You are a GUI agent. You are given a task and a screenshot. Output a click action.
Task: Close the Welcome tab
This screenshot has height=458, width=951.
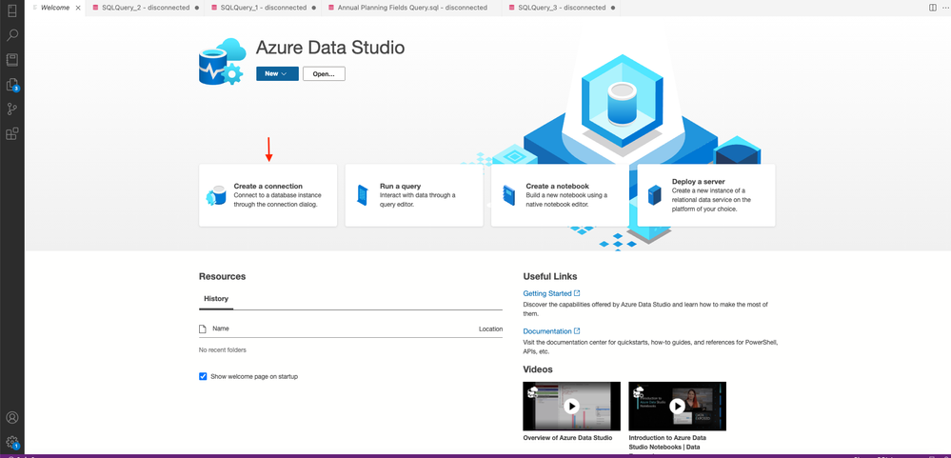tap(78, 8)
